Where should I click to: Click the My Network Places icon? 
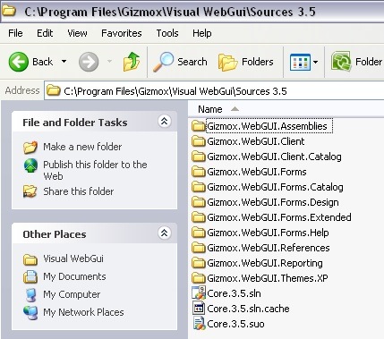point(30,312)
